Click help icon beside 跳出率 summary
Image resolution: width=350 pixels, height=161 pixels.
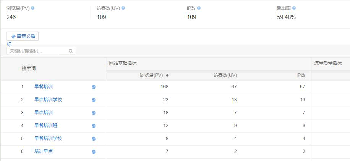(x=294, y=8)
